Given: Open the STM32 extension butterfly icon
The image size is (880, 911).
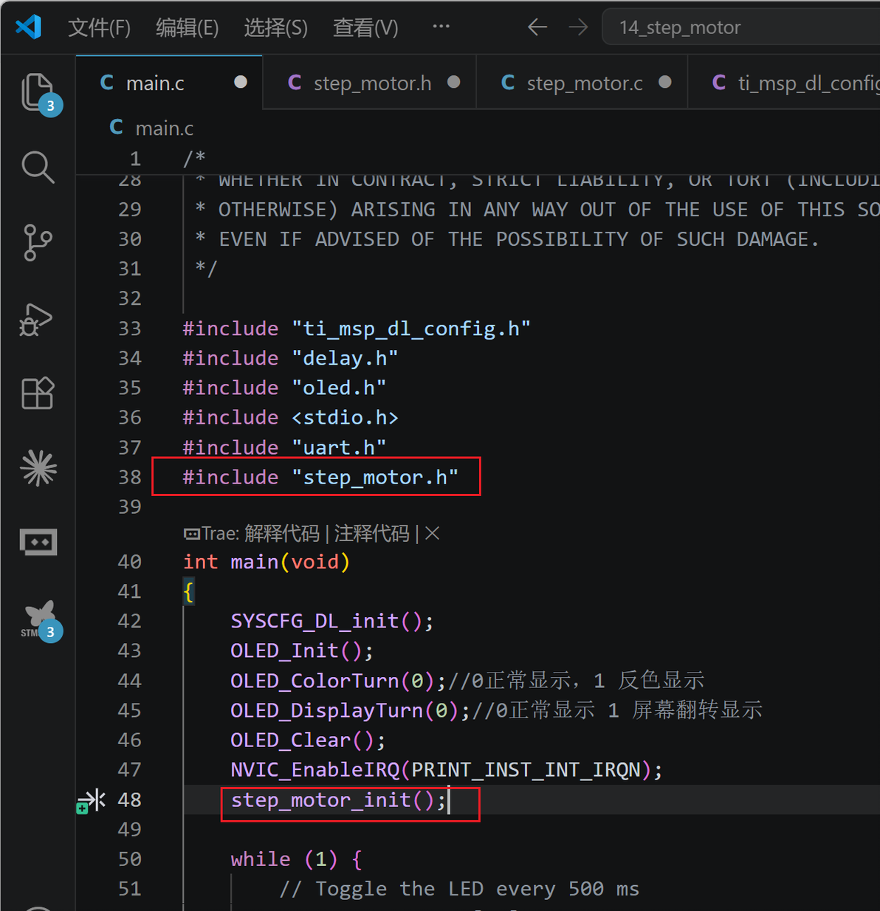Looking at the screenshot, I should 40,619.
